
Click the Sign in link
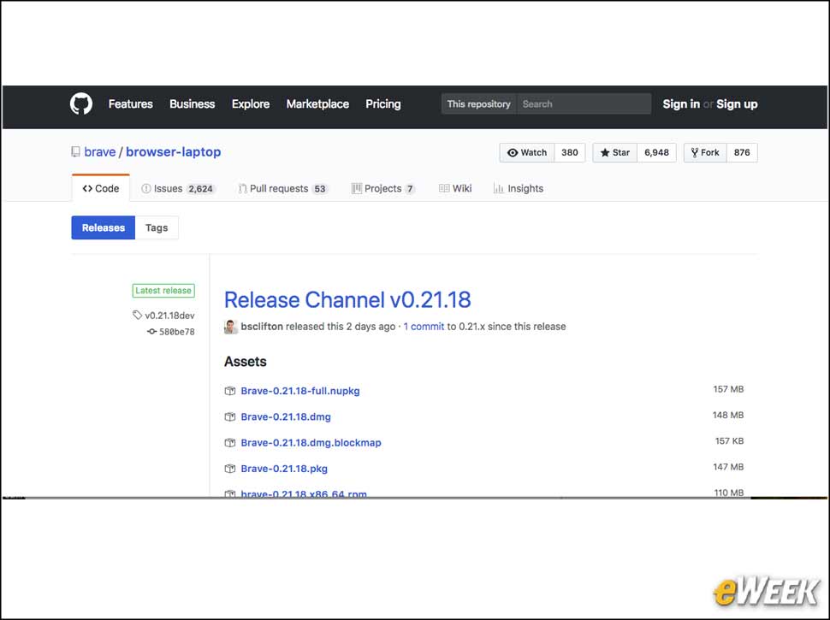681,104
